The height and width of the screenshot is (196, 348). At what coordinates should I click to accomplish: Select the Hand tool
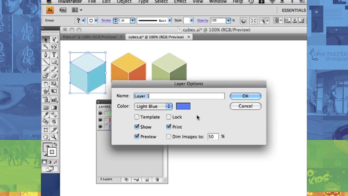pos(46,137)
